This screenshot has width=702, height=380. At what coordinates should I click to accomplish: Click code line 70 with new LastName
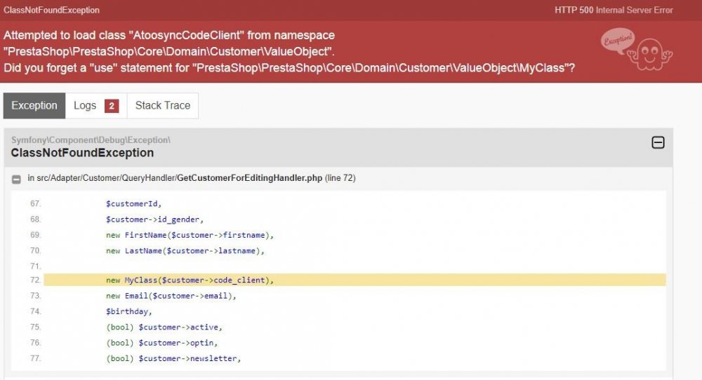tap(185, 250)
